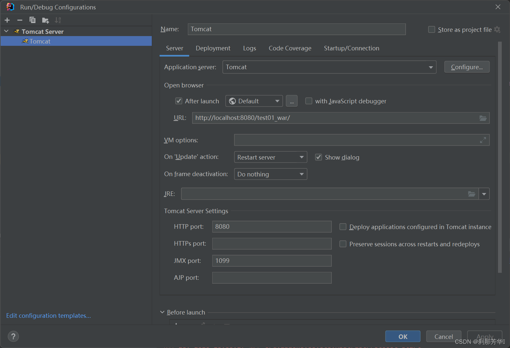
Task: Open the On 'Update' action dropdown
Action: click(270, 157)
